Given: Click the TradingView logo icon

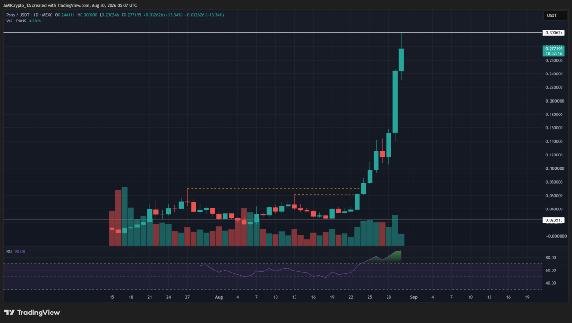Looking at the screenshot, I should [9, 313].
